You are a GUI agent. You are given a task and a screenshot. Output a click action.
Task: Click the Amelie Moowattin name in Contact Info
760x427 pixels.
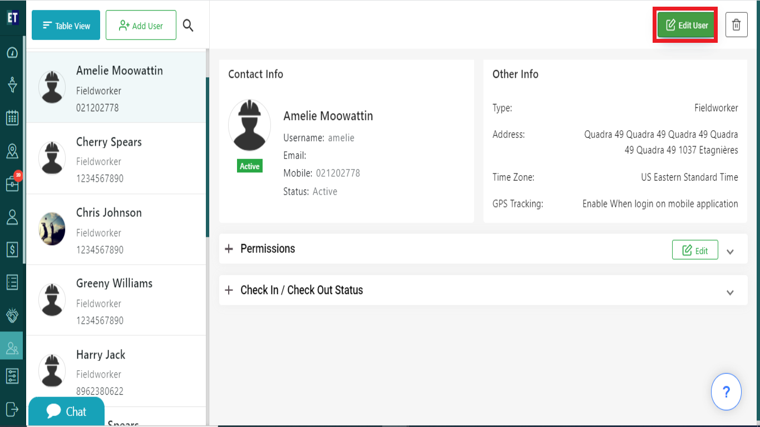coord(328,116)
